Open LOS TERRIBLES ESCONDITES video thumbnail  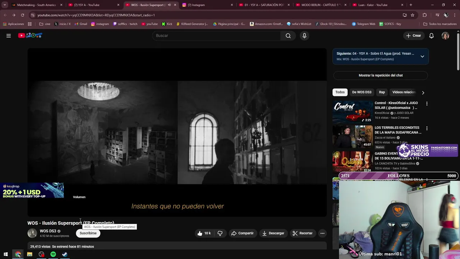(353, 137)
